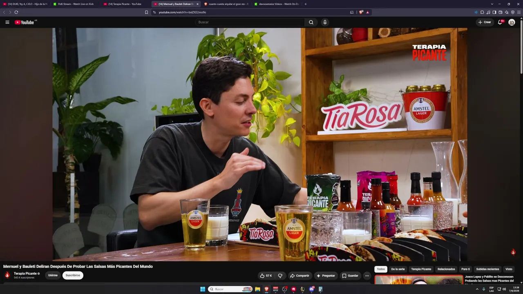
Task: Open system volume in the tray
Action: tap(504, 289)
